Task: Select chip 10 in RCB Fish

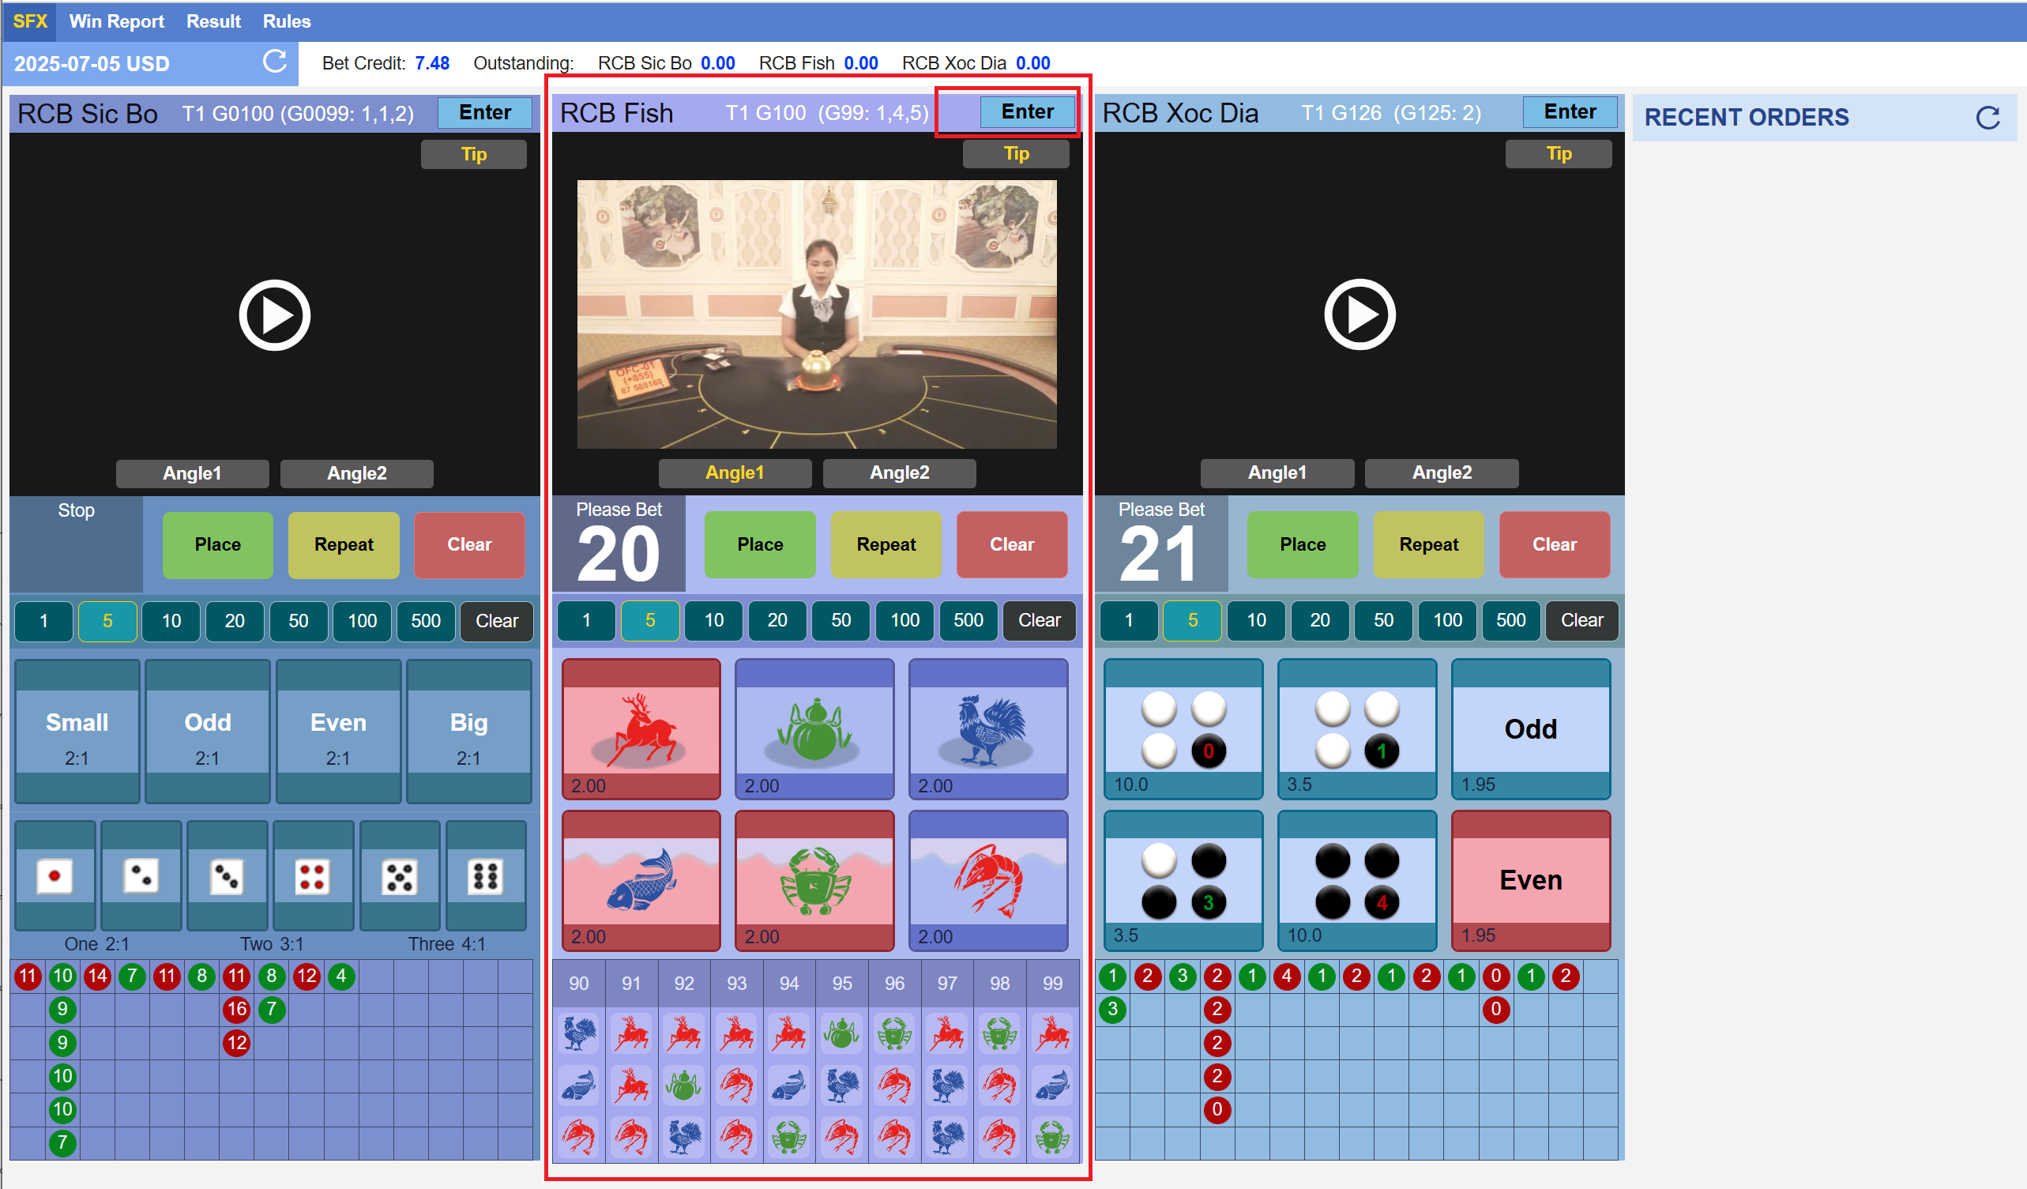Action: tap(714, 620)
